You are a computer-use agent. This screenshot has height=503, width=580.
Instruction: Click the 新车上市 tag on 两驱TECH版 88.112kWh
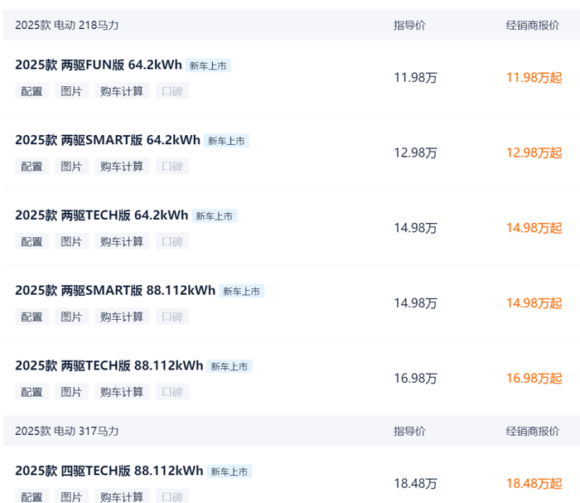pyautogui.click(x=230, y=366)
